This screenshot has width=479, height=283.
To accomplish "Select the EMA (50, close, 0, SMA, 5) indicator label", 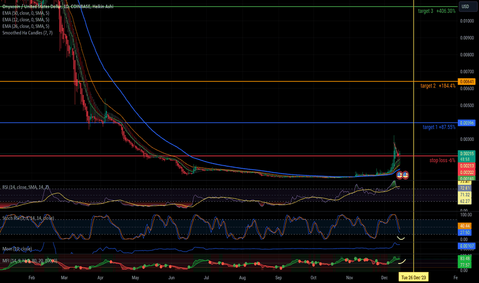I will [x=26, y=13].
